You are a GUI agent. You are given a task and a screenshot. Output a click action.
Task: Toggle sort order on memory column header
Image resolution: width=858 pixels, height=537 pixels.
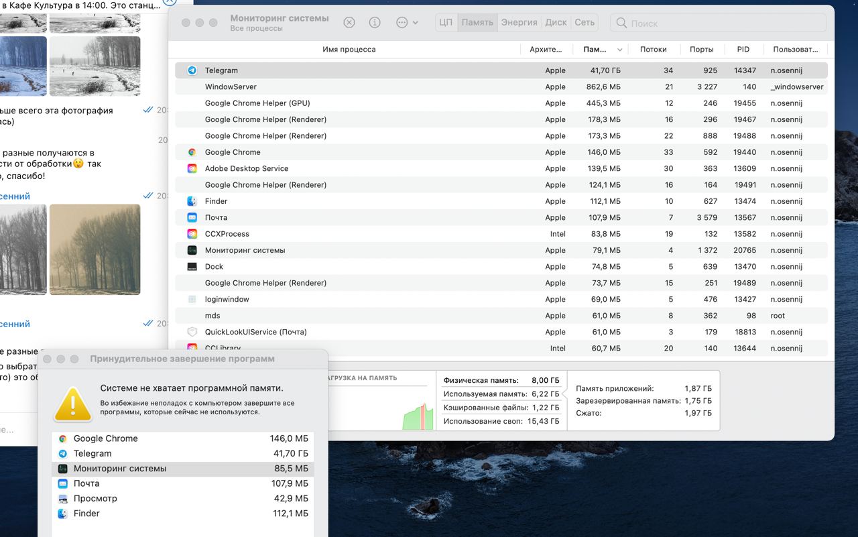pyautogui.click(x=602, y=49)
